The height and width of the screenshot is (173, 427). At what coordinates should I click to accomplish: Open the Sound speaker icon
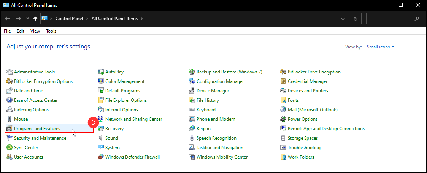[x=101, y=138]
